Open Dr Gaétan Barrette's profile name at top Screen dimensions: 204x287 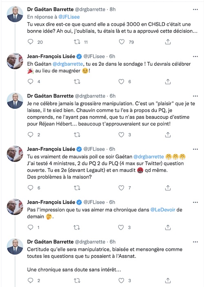(x=50, y=9)
